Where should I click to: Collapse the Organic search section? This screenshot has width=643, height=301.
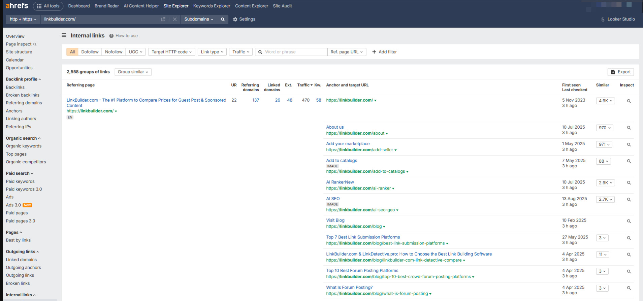(x=23, y=138)
